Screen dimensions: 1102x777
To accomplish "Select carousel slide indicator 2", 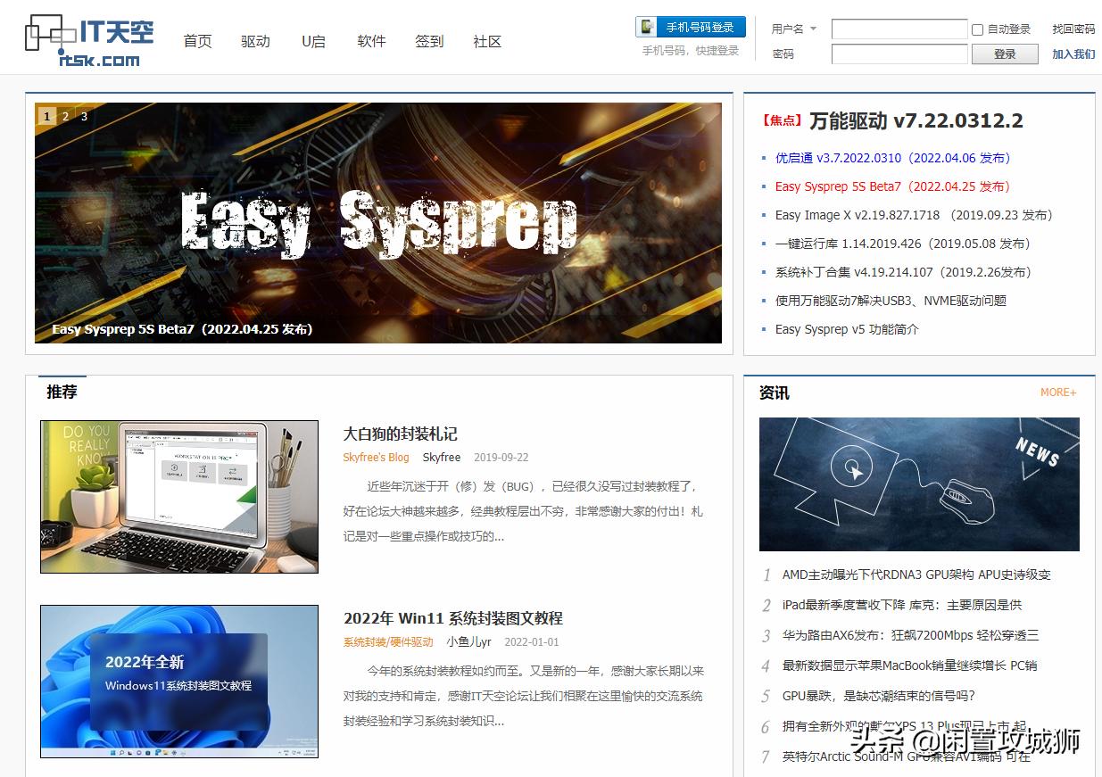I will [x=65, y=116].
